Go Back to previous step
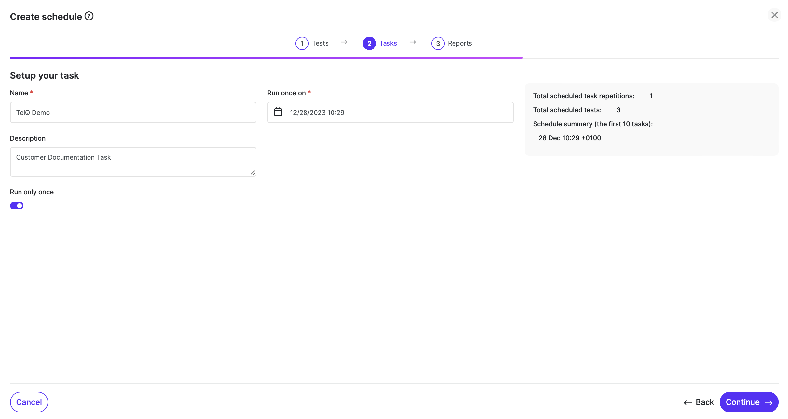 click(x=699, y=402)
